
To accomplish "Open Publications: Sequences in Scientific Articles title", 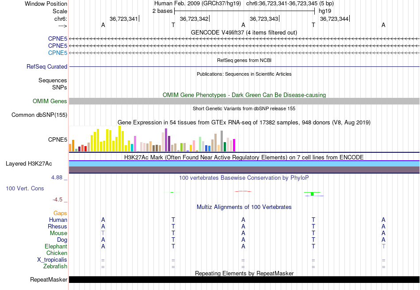I will coord(244,74).
